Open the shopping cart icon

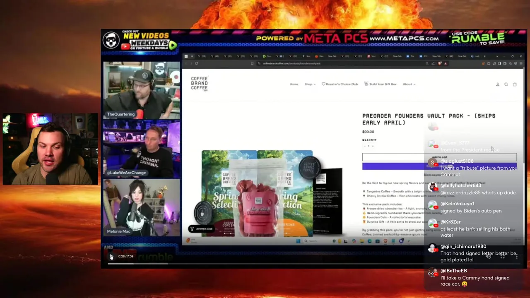(x=515, y=84)
